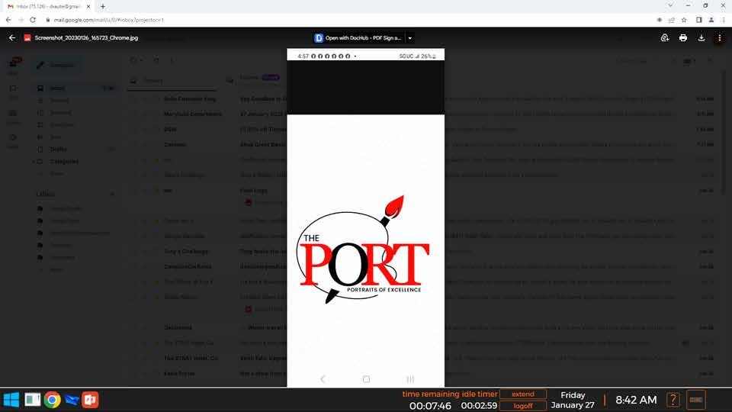Expand the Open with dropdown arrow

click(410, 38)
